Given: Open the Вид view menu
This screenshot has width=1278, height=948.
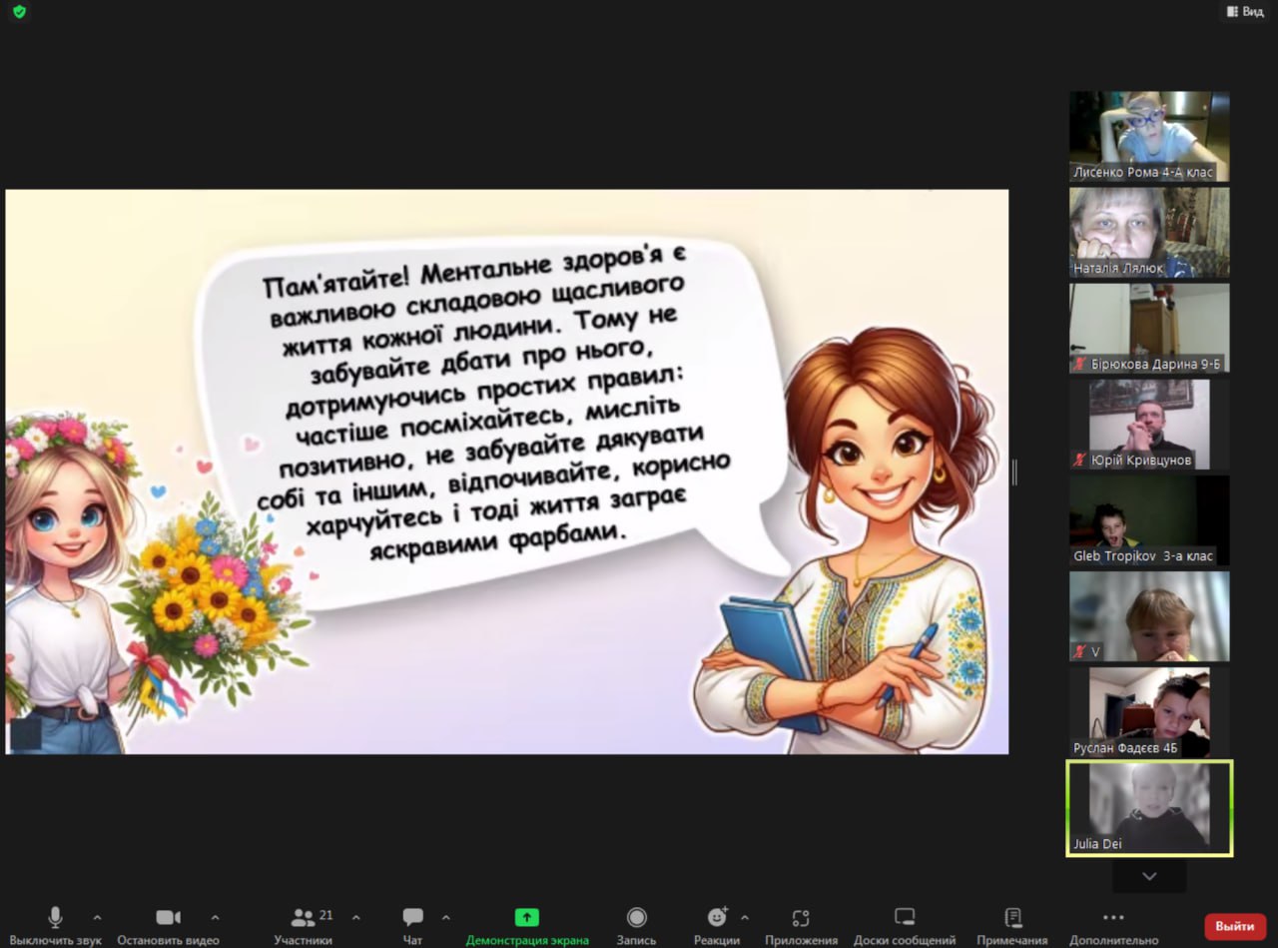Looking at the screenshot, I should pos(1245,11).
